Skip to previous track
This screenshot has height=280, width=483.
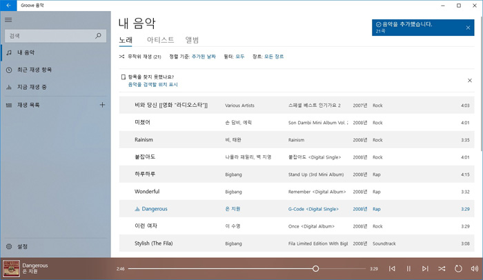pos(392,268)
